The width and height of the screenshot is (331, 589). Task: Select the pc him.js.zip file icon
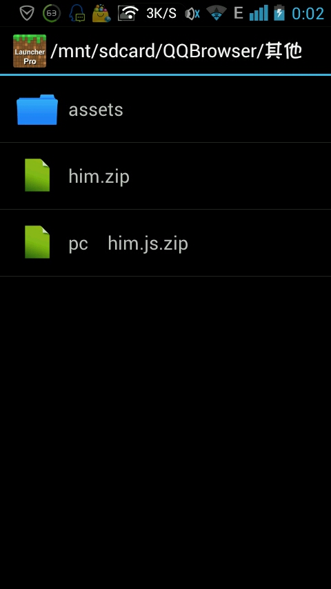pyautogui.click(x=37, y=242)
